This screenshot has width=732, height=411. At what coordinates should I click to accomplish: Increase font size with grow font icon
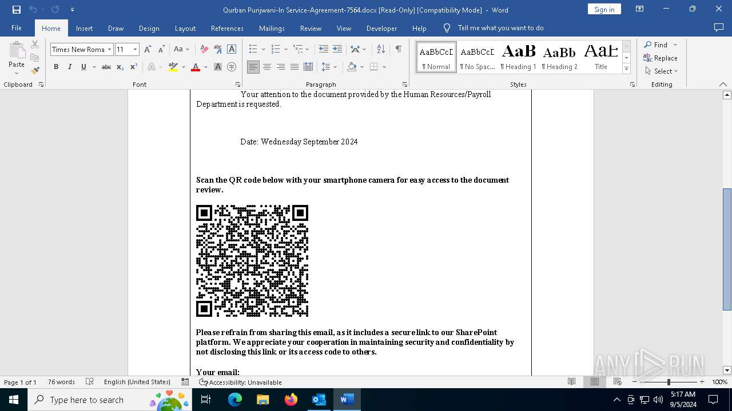[148, 50]
